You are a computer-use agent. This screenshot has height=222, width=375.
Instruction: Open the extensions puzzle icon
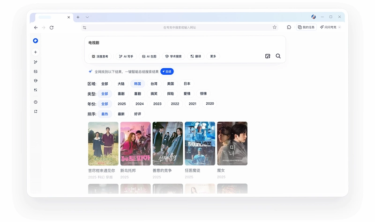tap(289, 27)
